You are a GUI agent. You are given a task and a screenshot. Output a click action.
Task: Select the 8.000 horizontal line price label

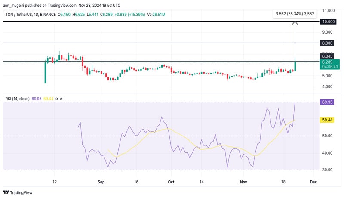pos(327,43)
